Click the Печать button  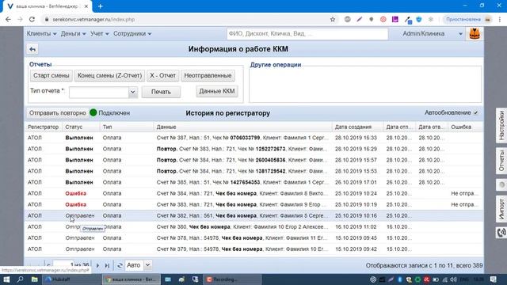click(x=161, y=92)
